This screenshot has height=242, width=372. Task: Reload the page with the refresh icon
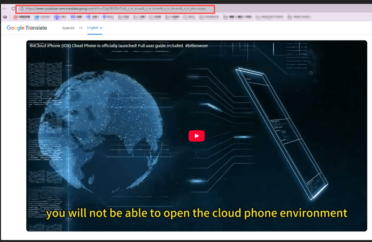pyautogui.click(x=13, y=9)
